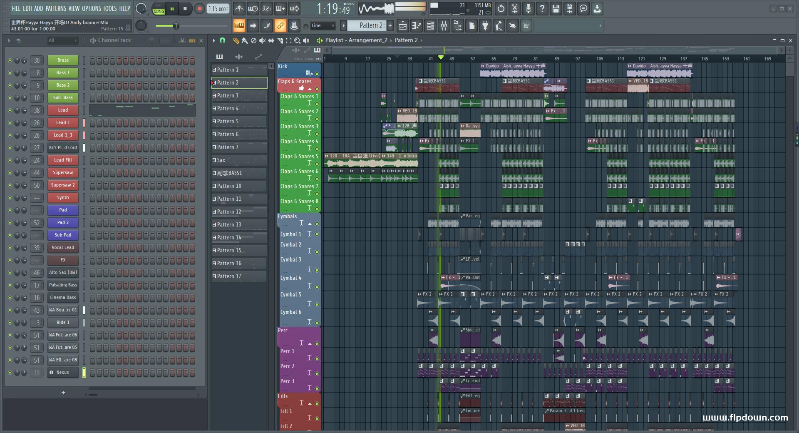Toggle mute light for Nexus channel
The width and height of the screenshot is (799, 433).
(10, 373)
